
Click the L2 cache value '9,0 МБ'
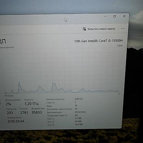(x=78, y=121)
